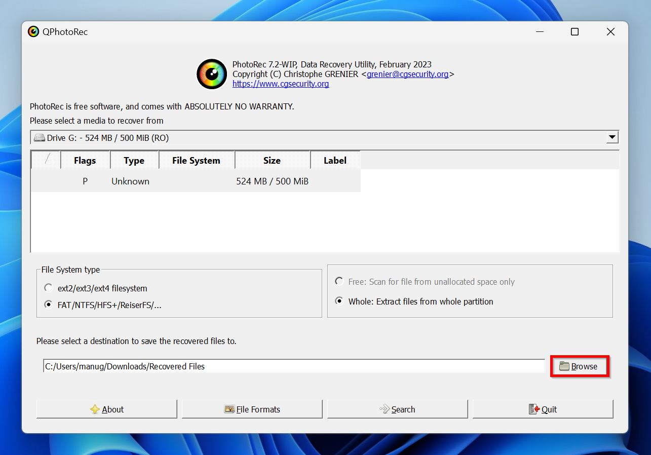The image size is (651, 455).
Task: Open the cgsecurity.org website link
Action: (x=281, y=84)
